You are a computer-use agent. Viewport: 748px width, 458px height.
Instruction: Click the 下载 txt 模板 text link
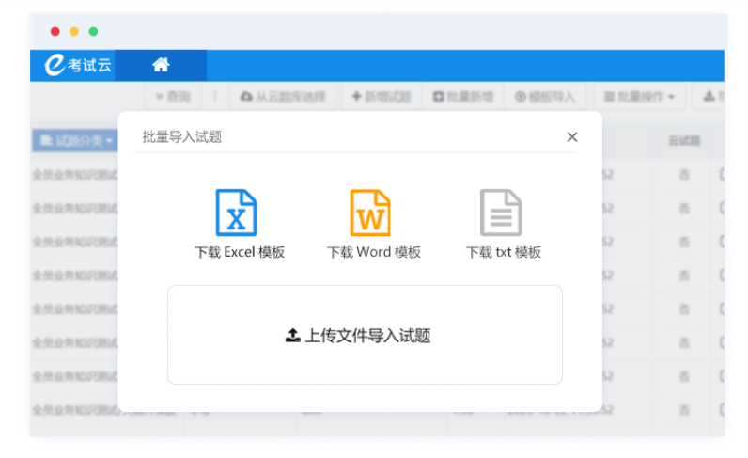tap(504, 252)
